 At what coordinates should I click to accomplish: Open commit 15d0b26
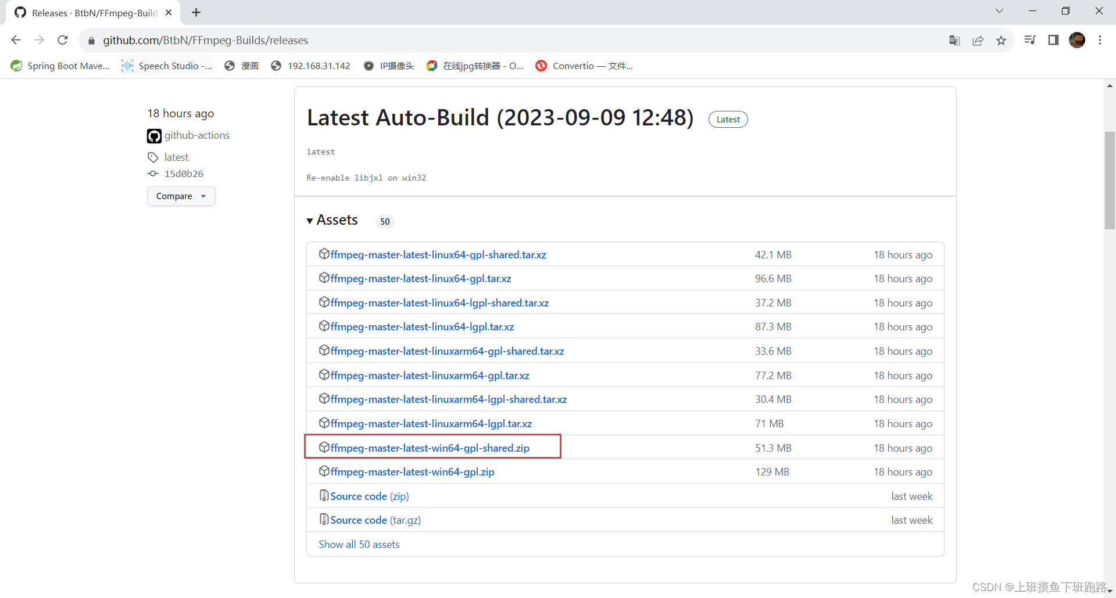click(184, 174)
